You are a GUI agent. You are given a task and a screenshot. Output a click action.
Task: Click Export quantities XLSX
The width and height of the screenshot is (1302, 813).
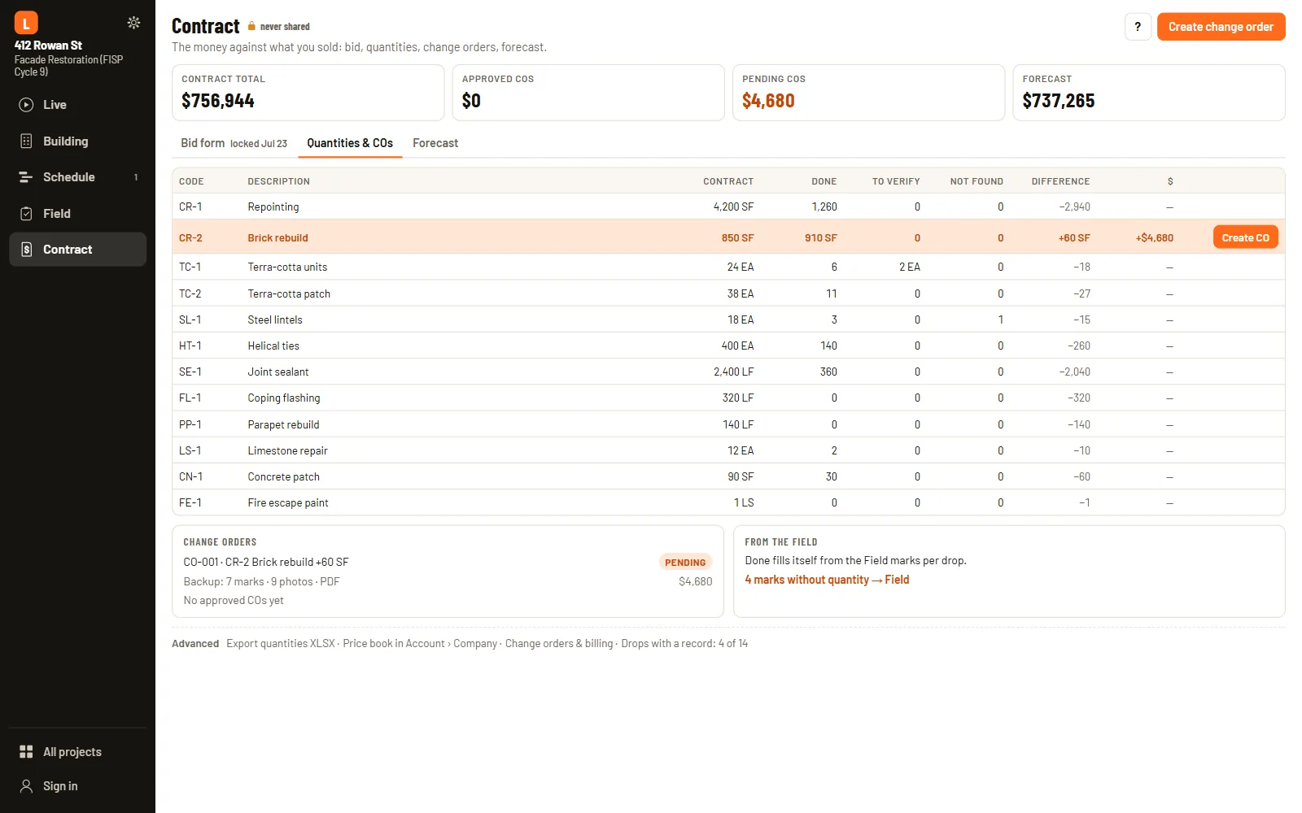click(281, 643)
